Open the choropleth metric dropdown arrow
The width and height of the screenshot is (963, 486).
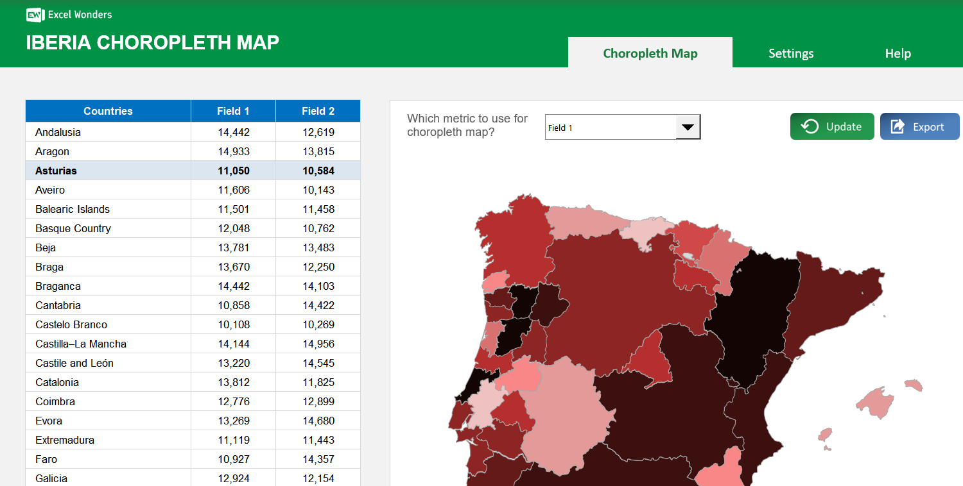[x=689, y=126]
